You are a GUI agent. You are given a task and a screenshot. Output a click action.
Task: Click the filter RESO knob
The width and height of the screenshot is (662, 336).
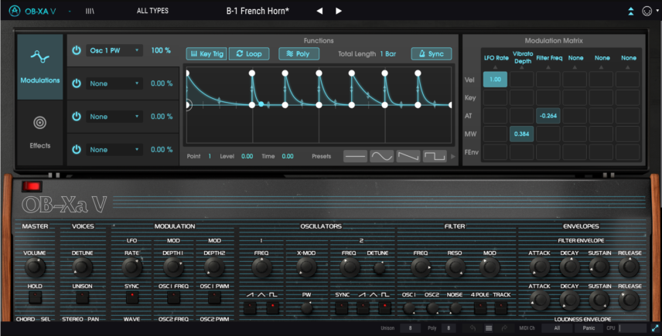tap(455, 267)
